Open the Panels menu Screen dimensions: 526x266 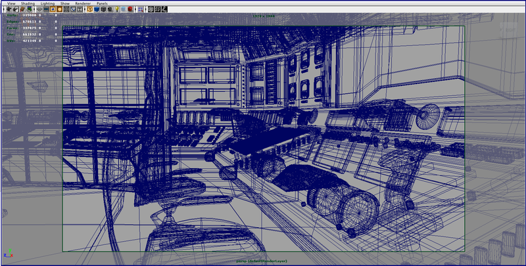[x=102, y=3]
